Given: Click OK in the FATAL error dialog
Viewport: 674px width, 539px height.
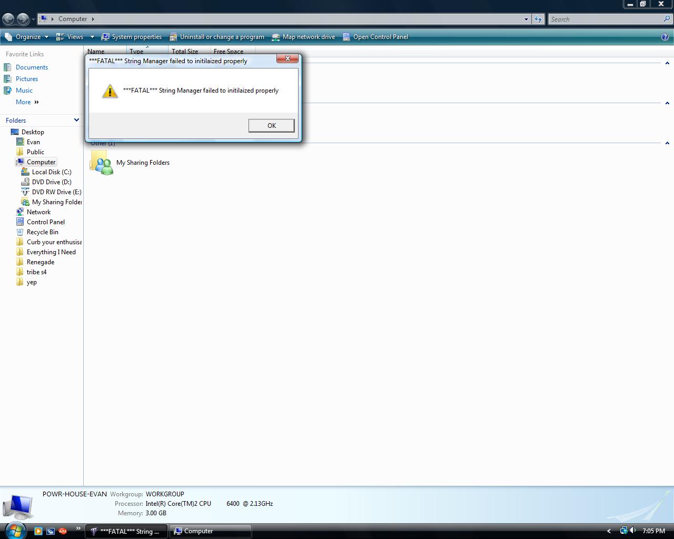Looking at the screenshot, I should (271, 125).
